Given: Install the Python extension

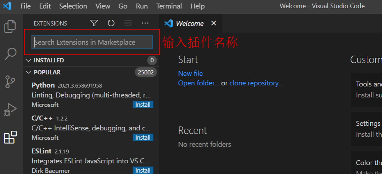Looking at the screenshot, I should coord(143,105).
